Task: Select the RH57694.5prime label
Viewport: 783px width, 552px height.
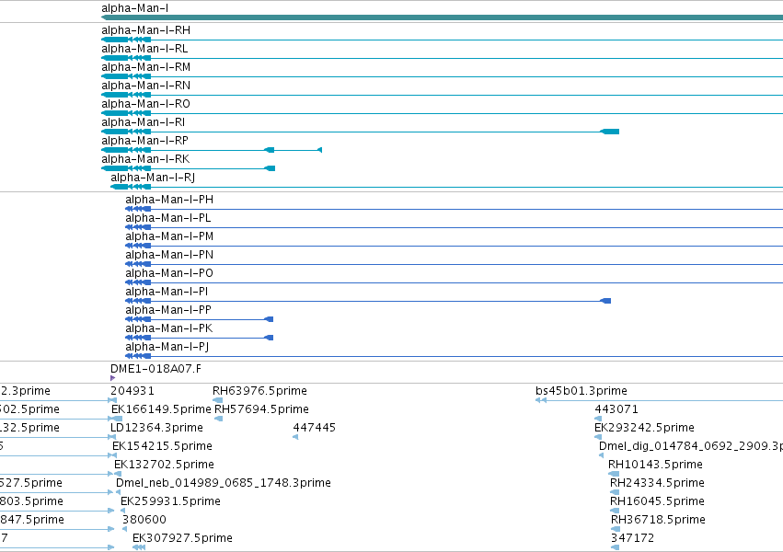Action: click(261, 409)
